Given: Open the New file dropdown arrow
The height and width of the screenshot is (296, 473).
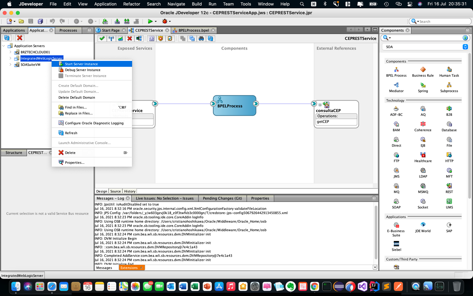Looking at the screenshot, I should coord(14,21).
